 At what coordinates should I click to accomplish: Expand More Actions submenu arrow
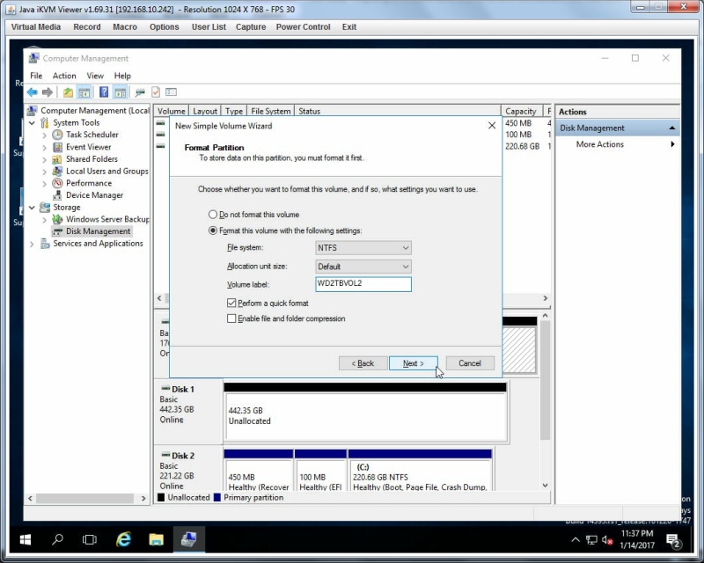click(672, 144)
